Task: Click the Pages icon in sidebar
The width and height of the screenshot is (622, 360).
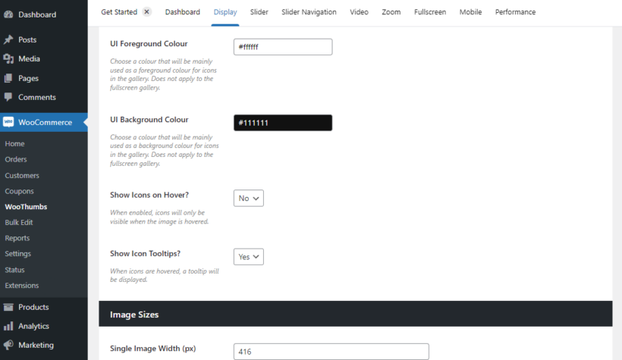Action: pyautogui.click(x=8, y=78)
